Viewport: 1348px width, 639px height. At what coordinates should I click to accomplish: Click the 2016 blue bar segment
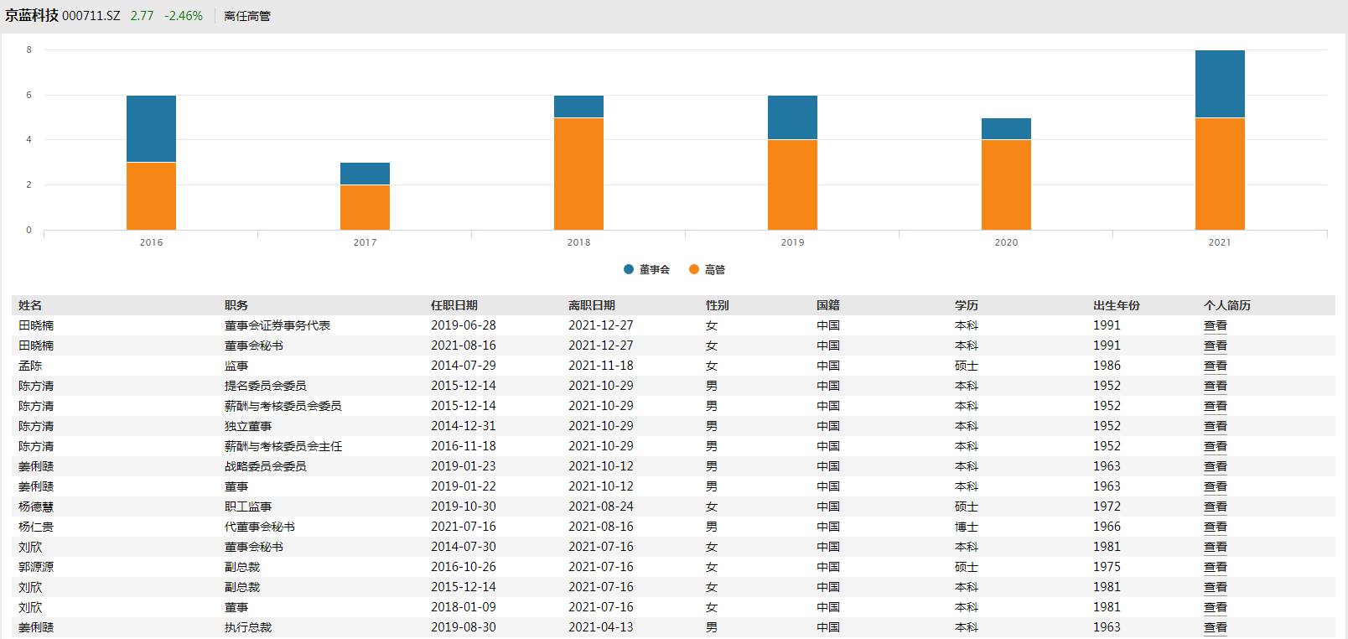[151, 128]
